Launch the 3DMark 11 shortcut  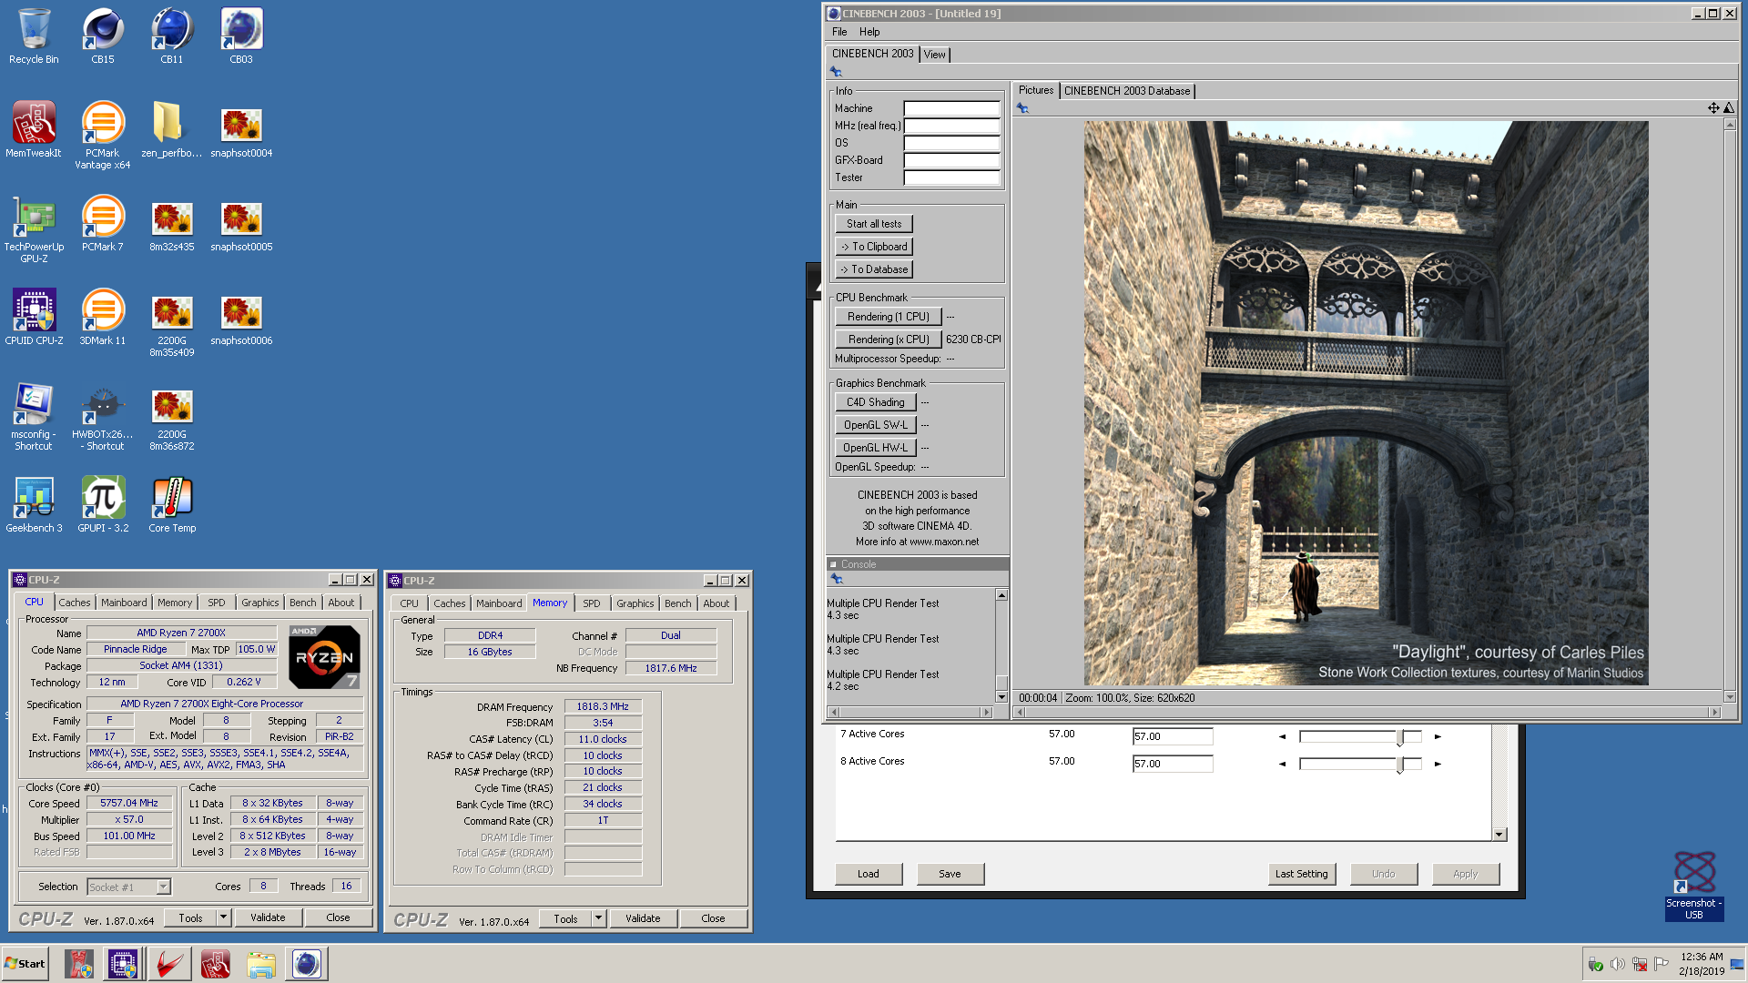pos(103,318)
